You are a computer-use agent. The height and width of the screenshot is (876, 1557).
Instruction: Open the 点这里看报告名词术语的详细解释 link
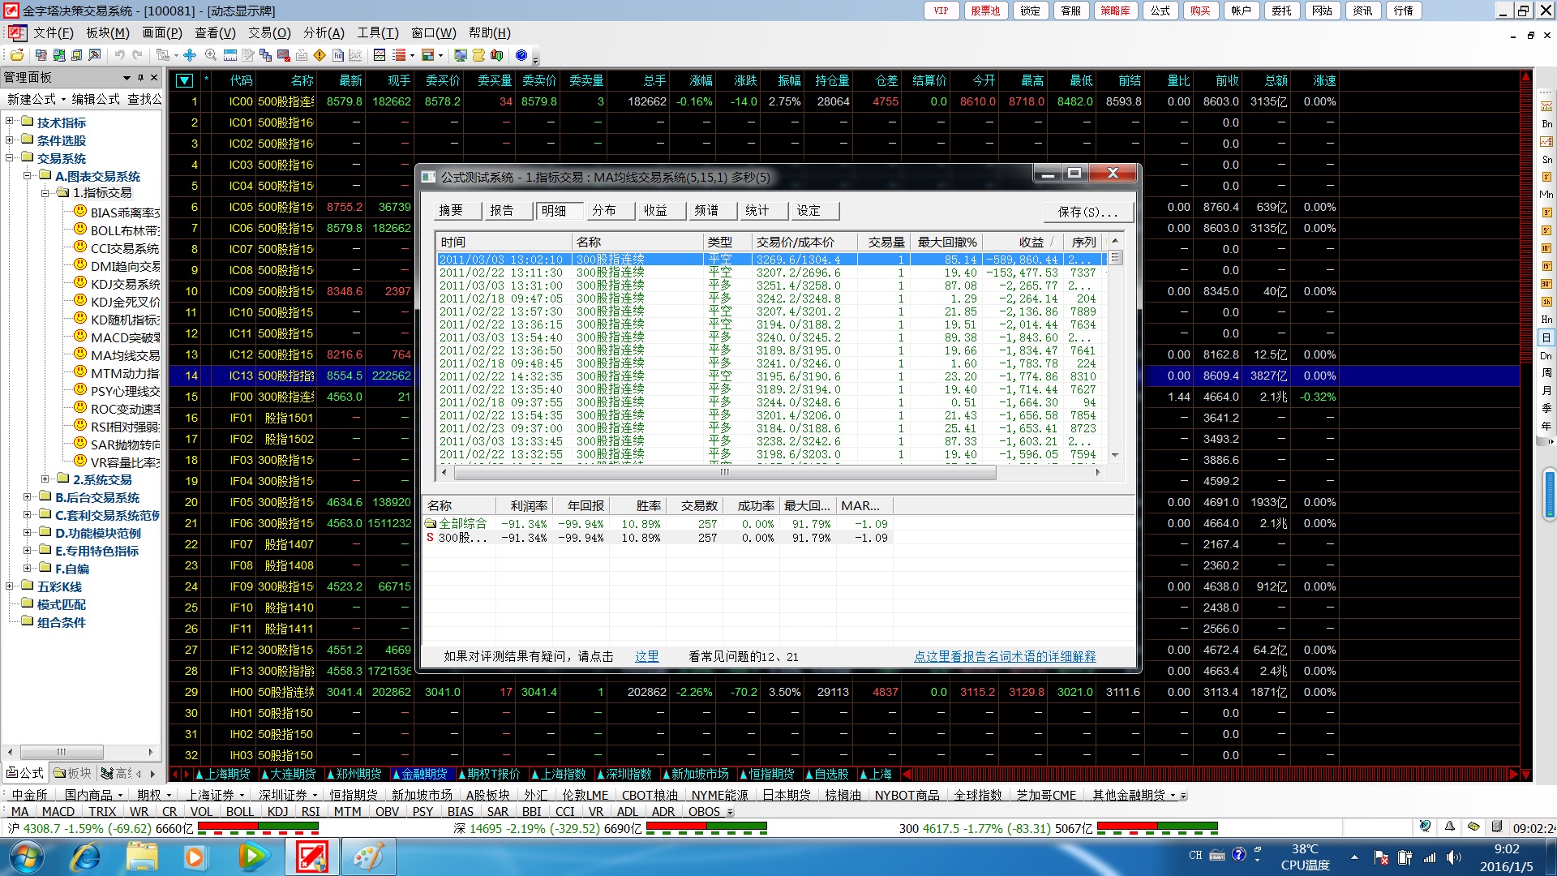[1004, 656]
